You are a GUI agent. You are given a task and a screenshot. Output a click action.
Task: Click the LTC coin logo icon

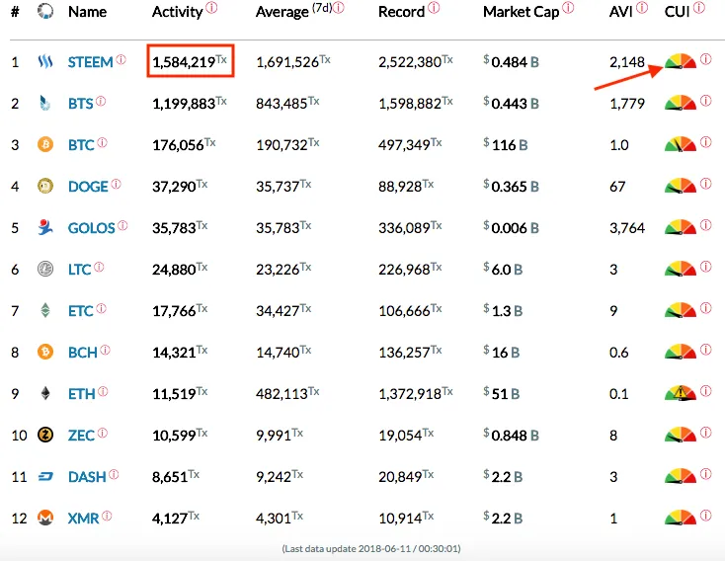(x=45, y=269)
